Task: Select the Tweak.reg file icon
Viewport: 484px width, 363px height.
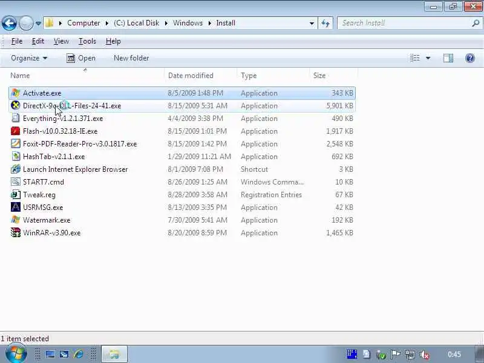Action: [16, 195]
